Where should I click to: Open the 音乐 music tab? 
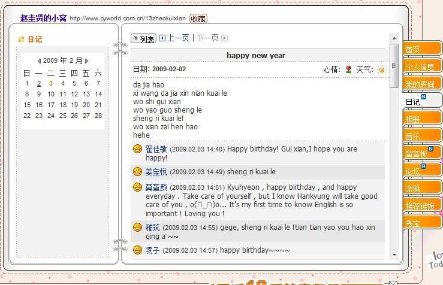421,136
